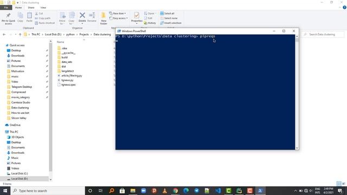The width and height of the screenshot is (347, 195).
Task: Click PowerShell scrollbar down arrow
Action: (x=297, y=148)
